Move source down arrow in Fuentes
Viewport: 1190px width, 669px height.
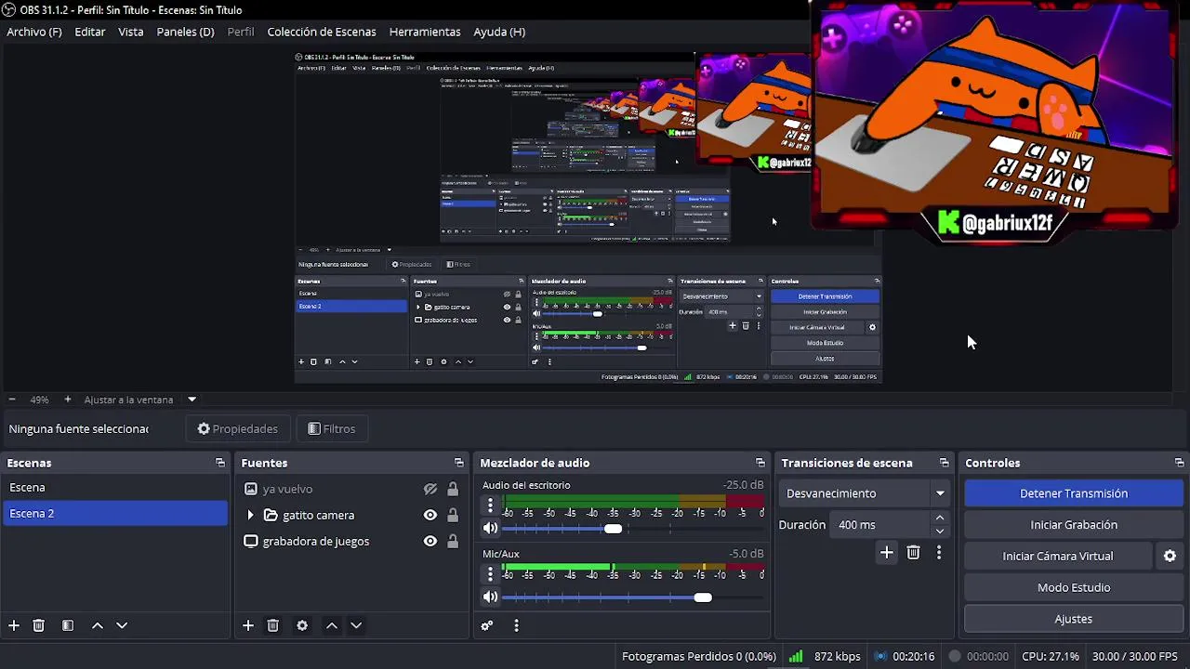tap(356, 625)
